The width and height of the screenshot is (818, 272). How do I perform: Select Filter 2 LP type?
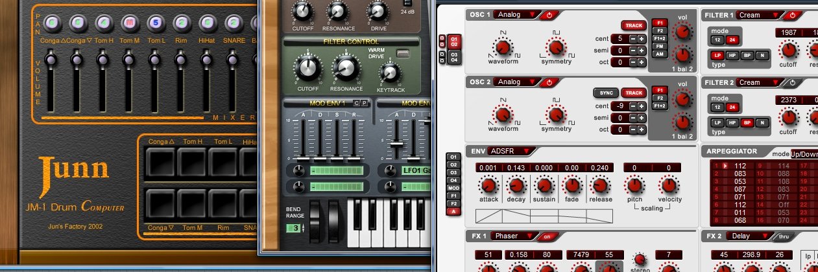click(717, 122)
